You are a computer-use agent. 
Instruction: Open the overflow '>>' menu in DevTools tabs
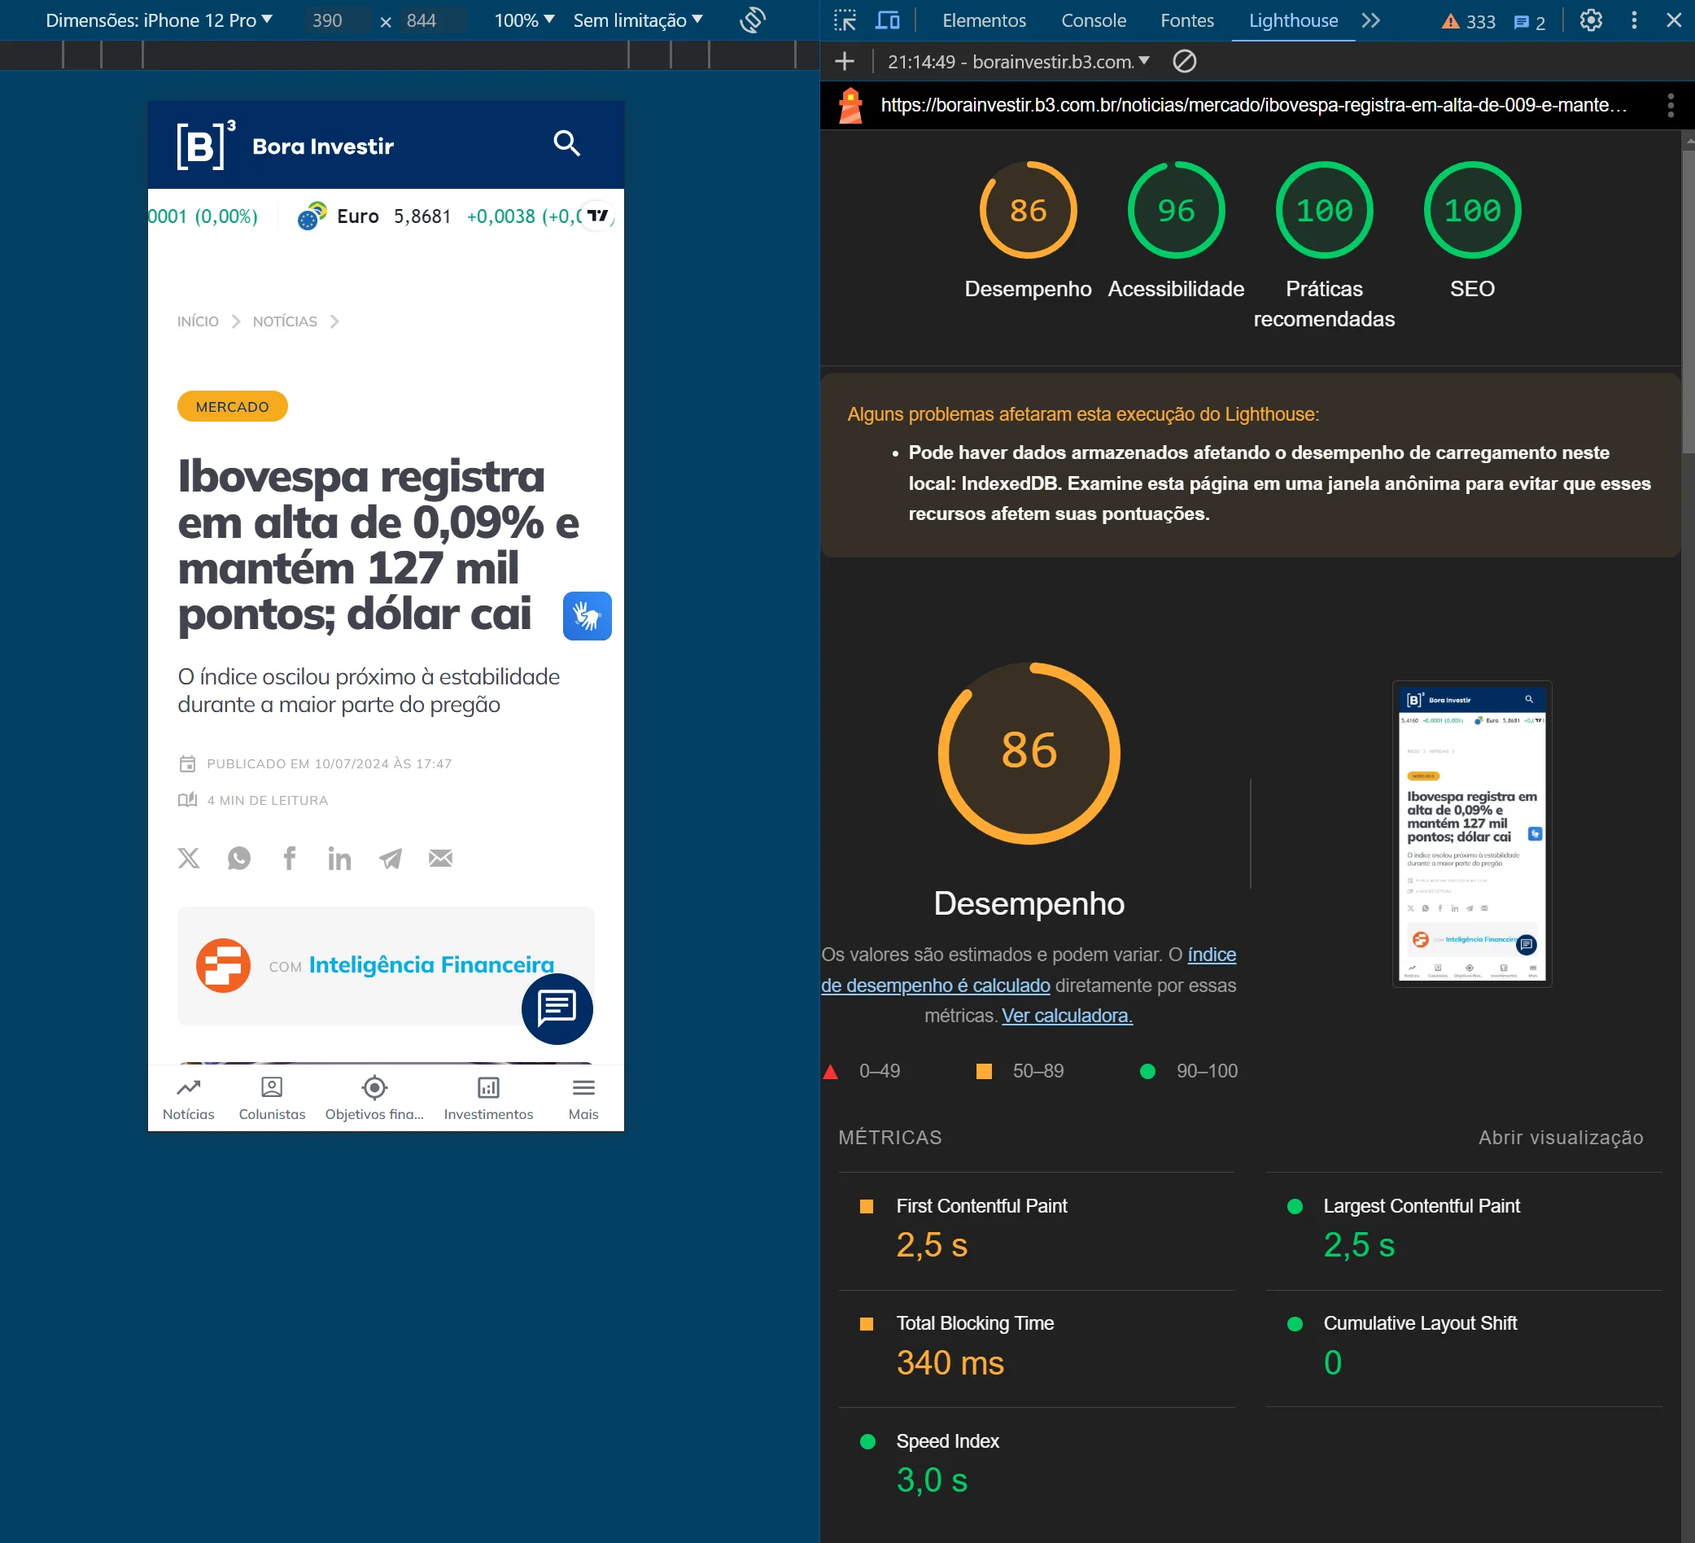[1372, 20]
